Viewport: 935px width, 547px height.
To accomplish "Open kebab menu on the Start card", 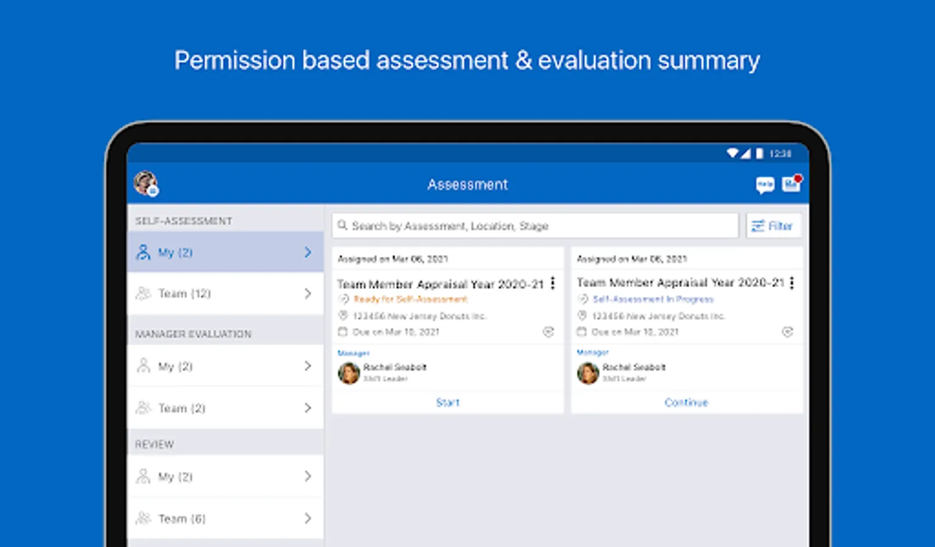I will (x=553, y=283).
